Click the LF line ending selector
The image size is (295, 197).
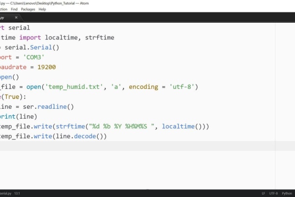(x=263, y=194)
